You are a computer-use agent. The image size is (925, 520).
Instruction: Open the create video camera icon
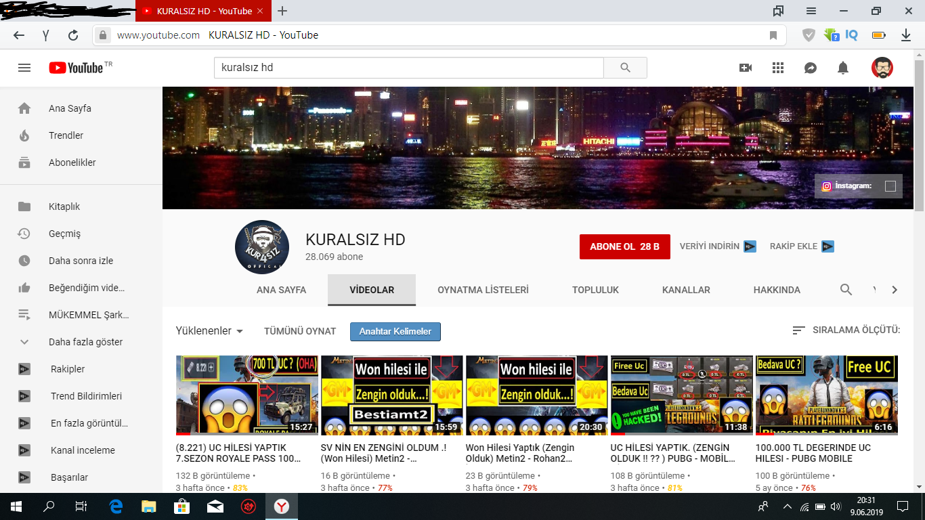pyautogui.click(x=746, y=68)
